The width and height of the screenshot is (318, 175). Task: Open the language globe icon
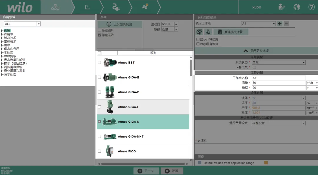point(297,7)
